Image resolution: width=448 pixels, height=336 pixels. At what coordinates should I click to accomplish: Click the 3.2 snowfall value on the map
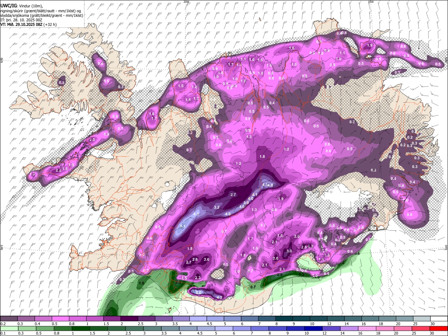[217, 207]
